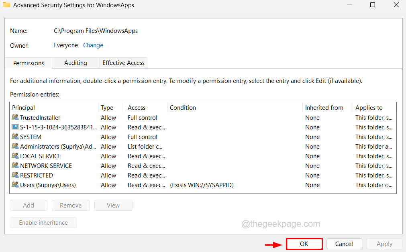Screen dimensions: 406x252
Task: Select the Users group icon
Action: pos(15,185)
